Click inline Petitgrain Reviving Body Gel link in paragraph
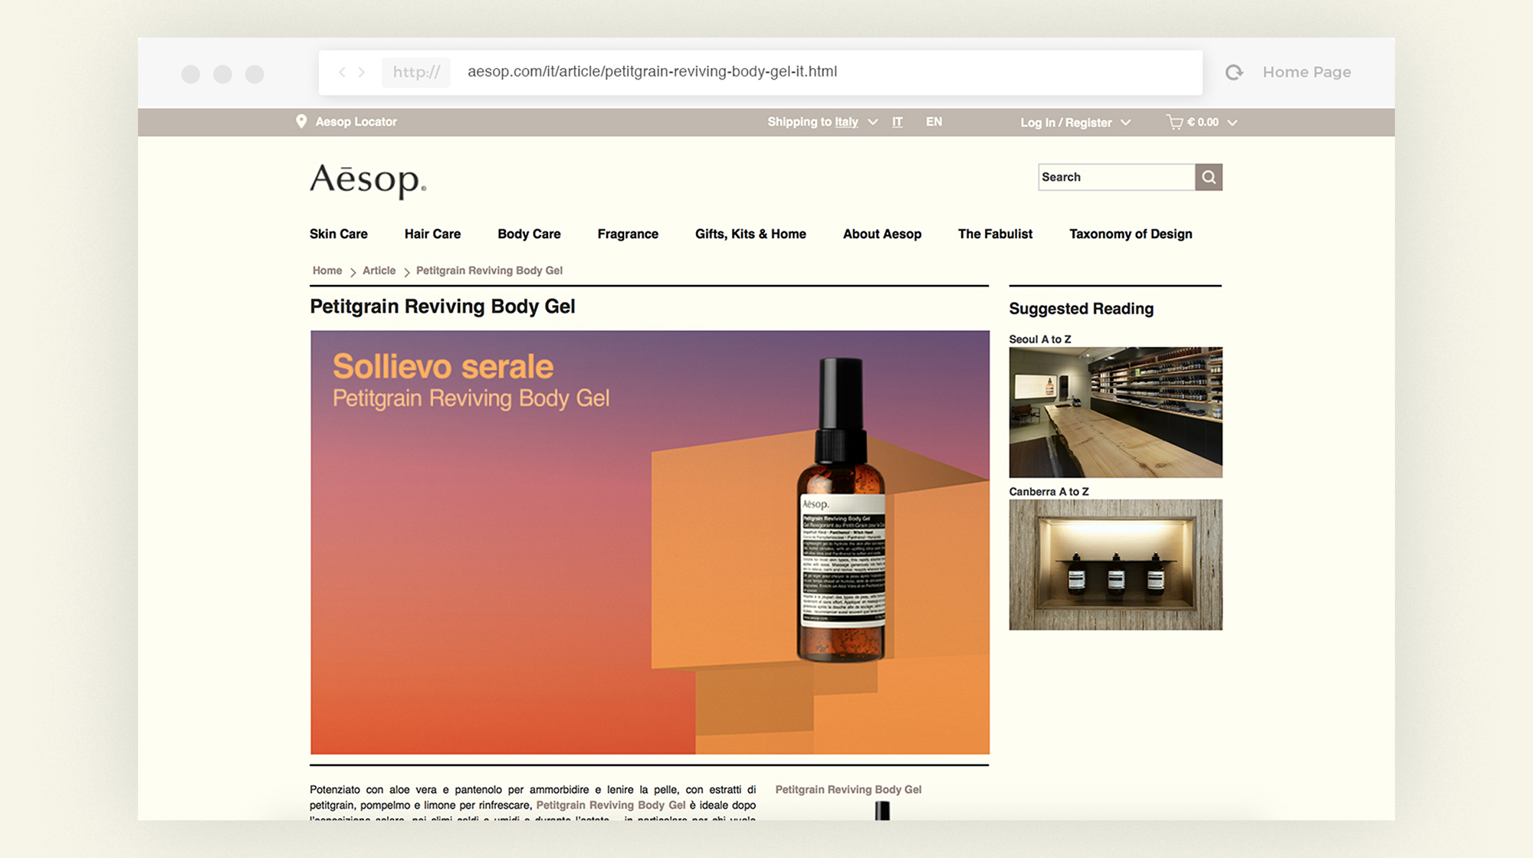 coord(611,805)
